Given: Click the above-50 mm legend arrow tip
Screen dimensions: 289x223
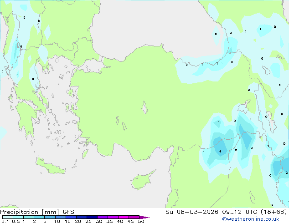Looking at the screenshot, I should coord(144,217).
